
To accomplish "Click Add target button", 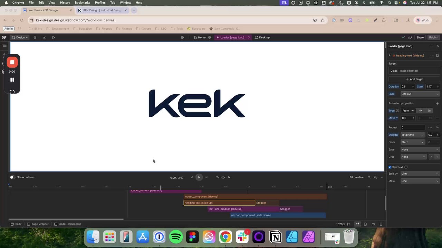I will coord(414,79).
